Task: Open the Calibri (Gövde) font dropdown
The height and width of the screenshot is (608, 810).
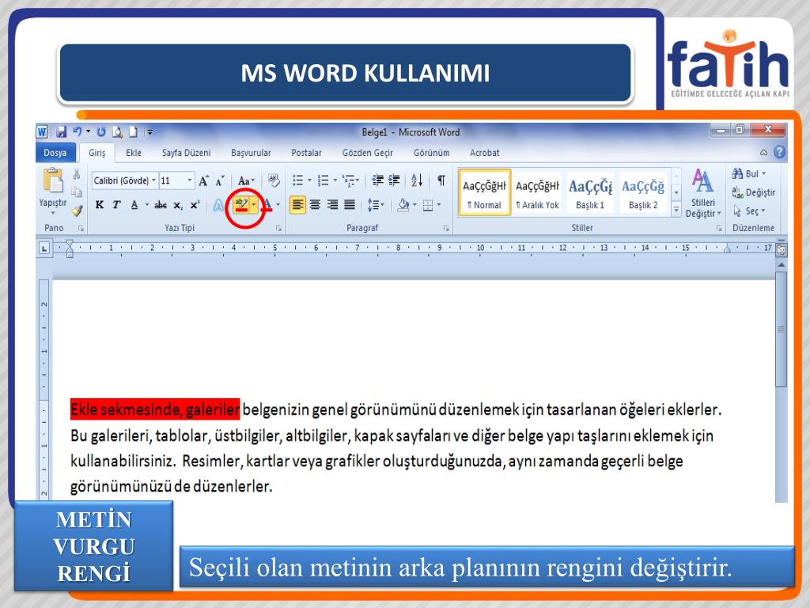Action: coord(153,180)
